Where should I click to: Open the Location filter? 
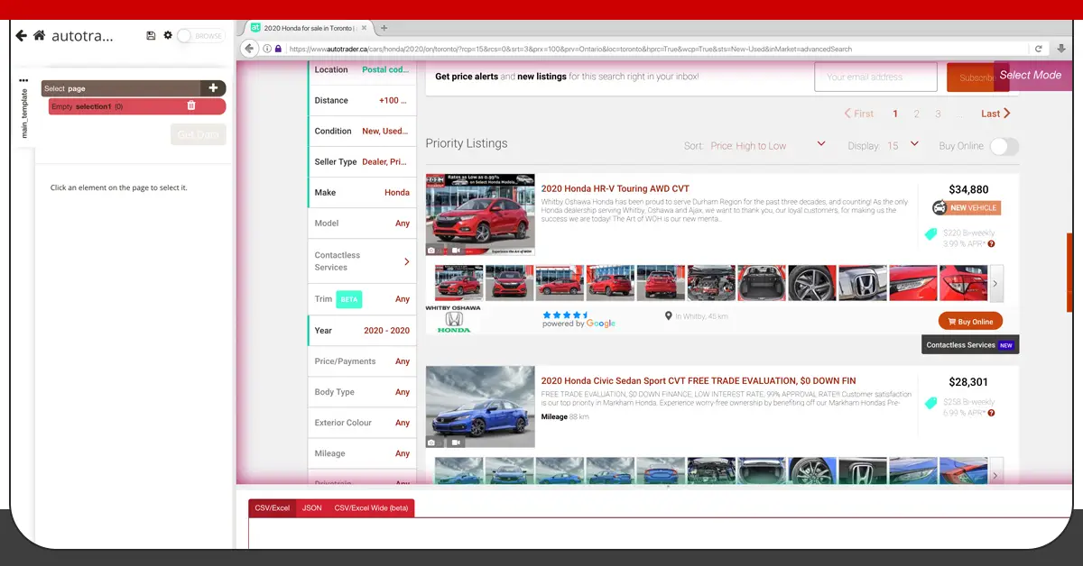click(x=362, y=69)
